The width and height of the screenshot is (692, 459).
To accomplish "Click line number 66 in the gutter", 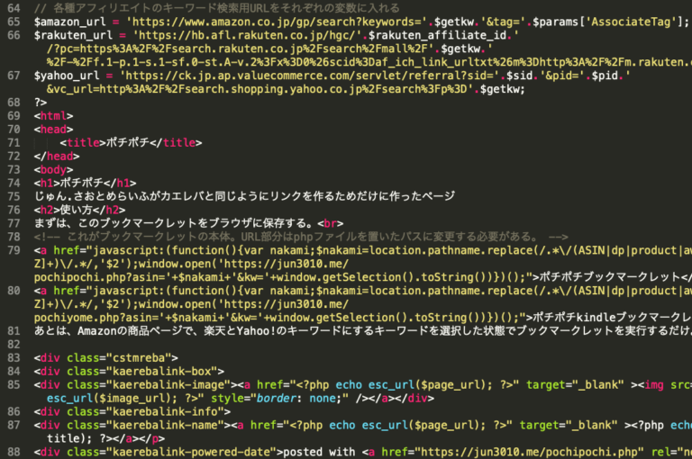I will point(14,35).
